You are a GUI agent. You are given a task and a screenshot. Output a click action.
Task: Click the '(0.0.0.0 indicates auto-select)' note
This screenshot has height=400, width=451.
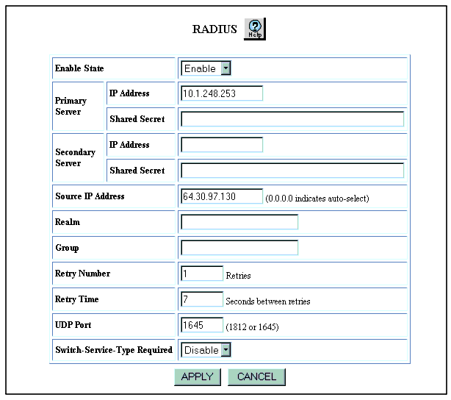tap(317, 199)
